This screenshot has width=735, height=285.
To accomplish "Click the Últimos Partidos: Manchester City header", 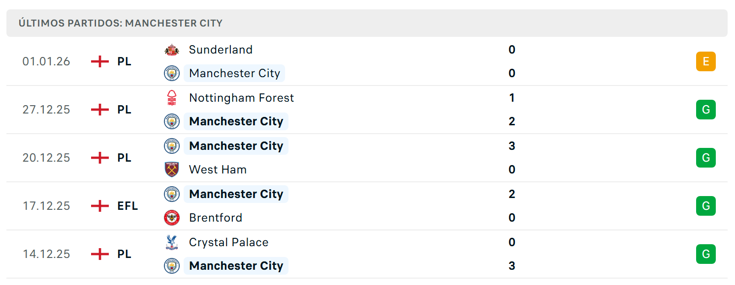I will tap(121, 23).
